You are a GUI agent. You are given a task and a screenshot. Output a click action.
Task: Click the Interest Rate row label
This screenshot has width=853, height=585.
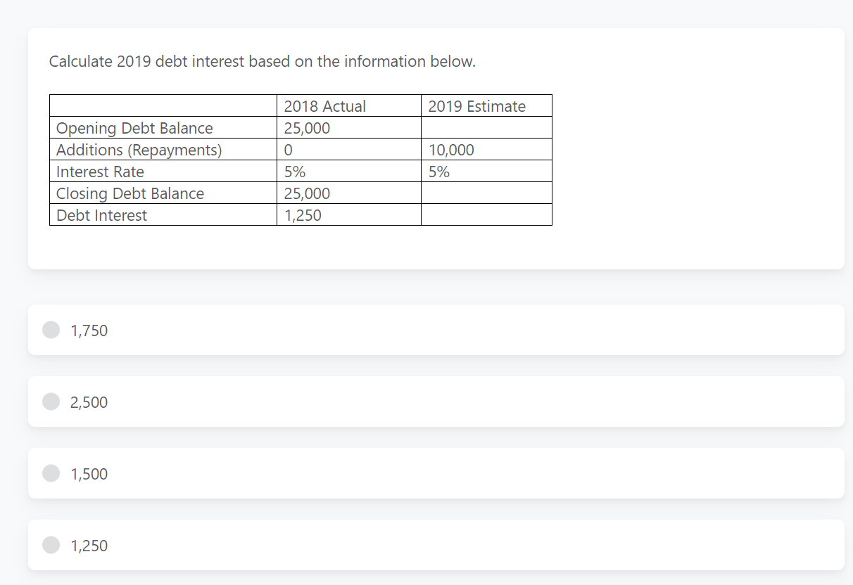(x=100, y=172)
